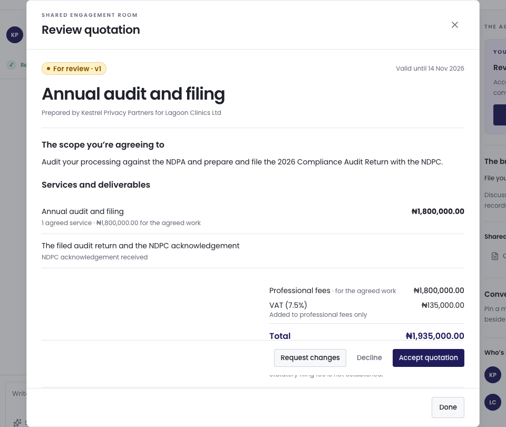Click the Annual audit and filing service row
Image resolution: width=506 pixels, height=427 pixels.
pos(252,217)
